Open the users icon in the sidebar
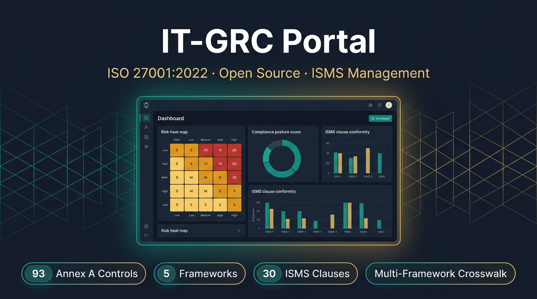Screen dimensions: 537x299 coord(146,127)
